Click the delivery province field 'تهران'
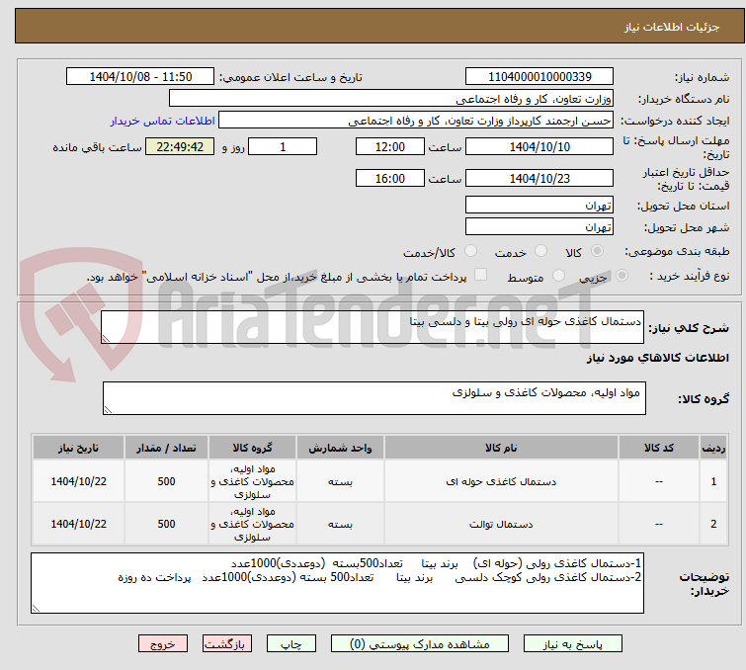 [x=539, y=206]
